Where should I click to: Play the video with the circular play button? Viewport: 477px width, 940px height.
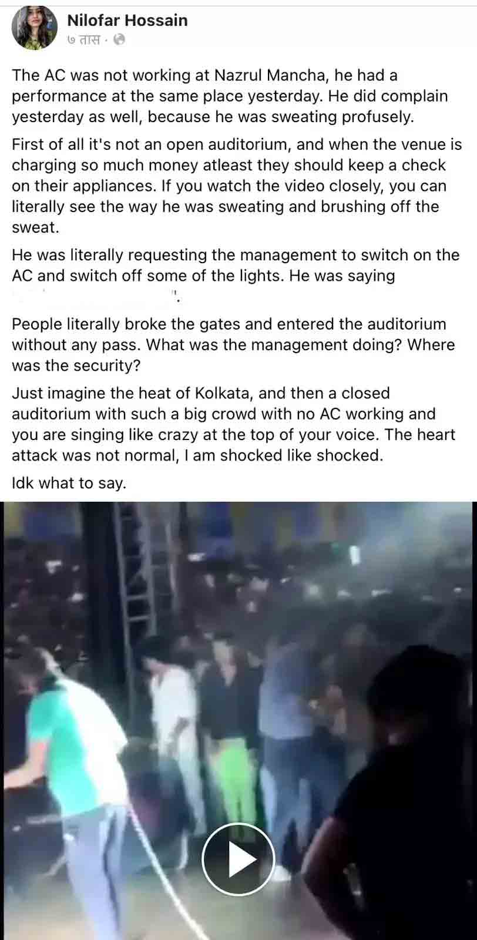238,859
